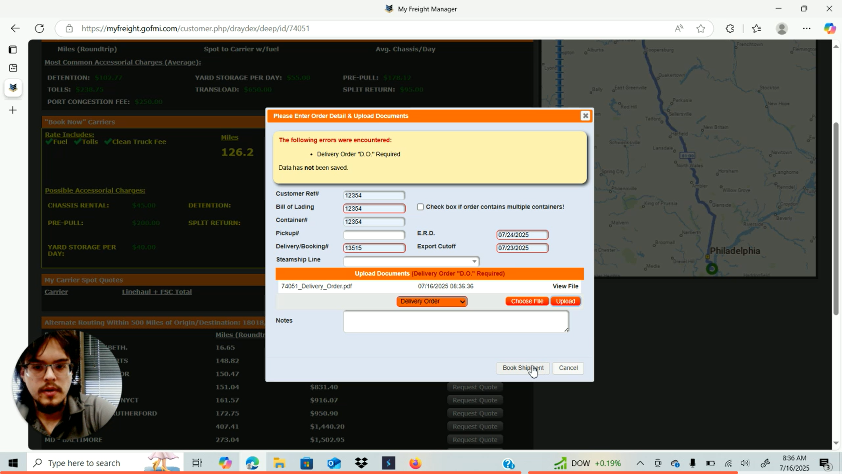Click the browser refresh icon
This screenshot has width=842, height=474.
point(39,29)
